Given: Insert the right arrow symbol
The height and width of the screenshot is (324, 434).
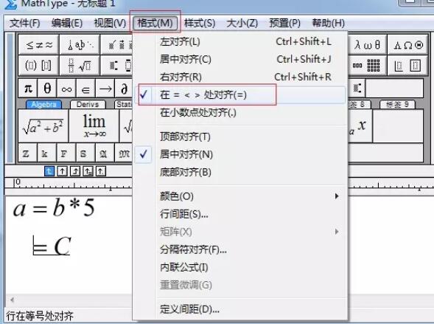Looking at the screenshot, I should coord(105,89).
